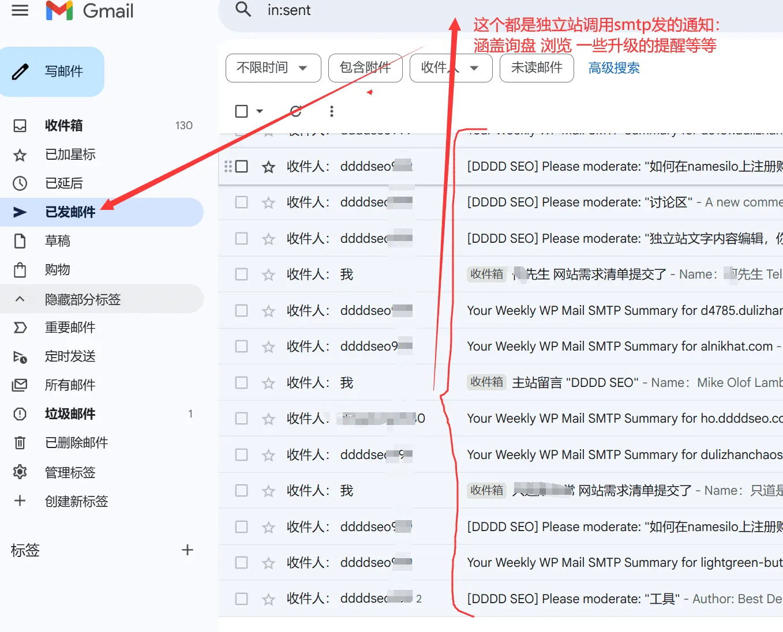The image size is (783, 632).
Task: Click the 高级搜索 link
Action: coord(613,67)
